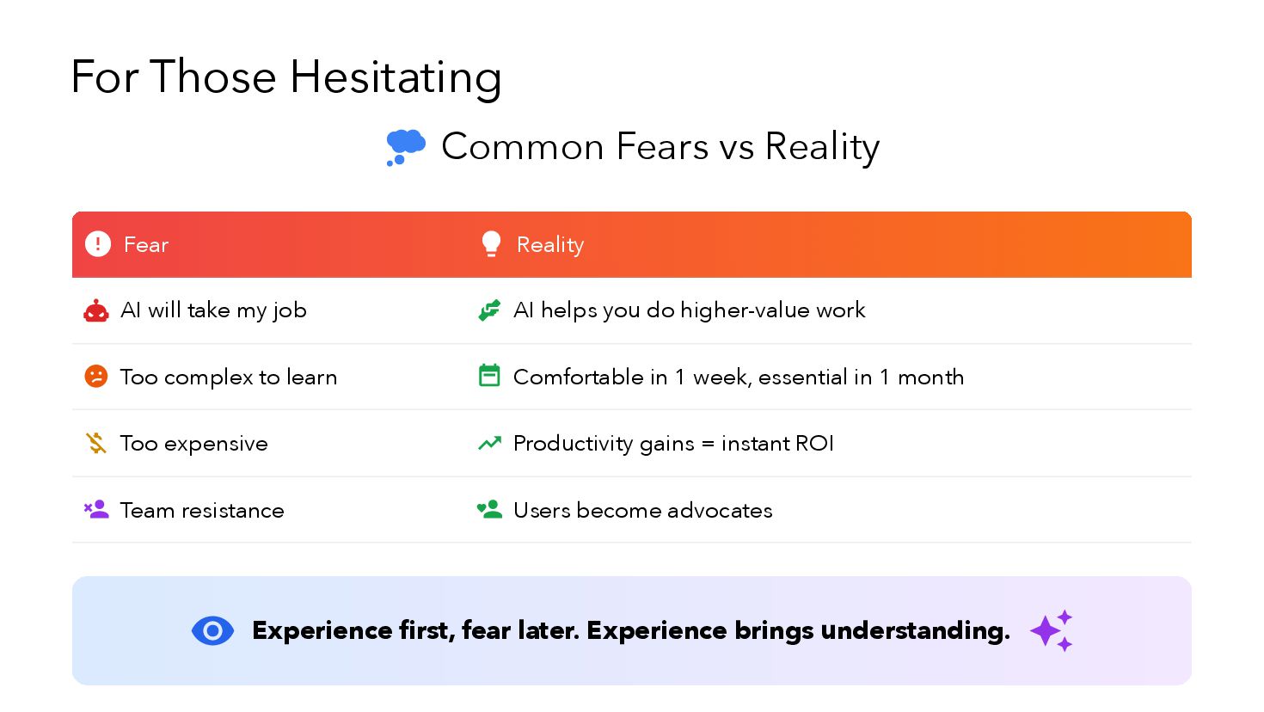Click 'Productivity gains = instant ROI' text
The width and height of the screenshot is (1264, 712).
[673, 444]
